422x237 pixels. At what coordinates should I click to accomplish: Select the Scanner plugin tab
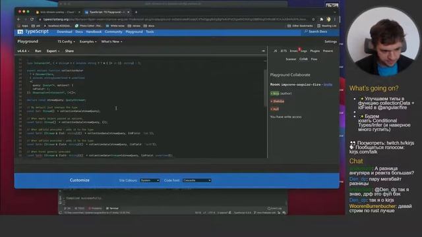point(291,59)
